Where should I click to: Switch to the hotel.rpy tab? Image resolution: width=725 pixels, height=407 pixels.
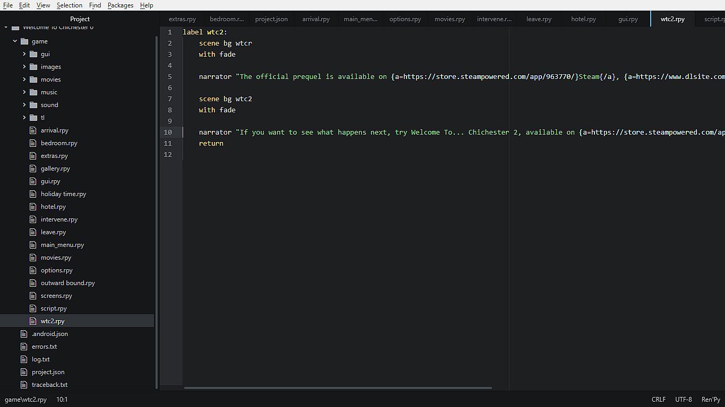583,19
